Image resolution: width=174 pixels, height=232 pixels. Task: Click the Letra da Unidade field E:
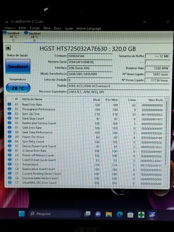point(90,80)
